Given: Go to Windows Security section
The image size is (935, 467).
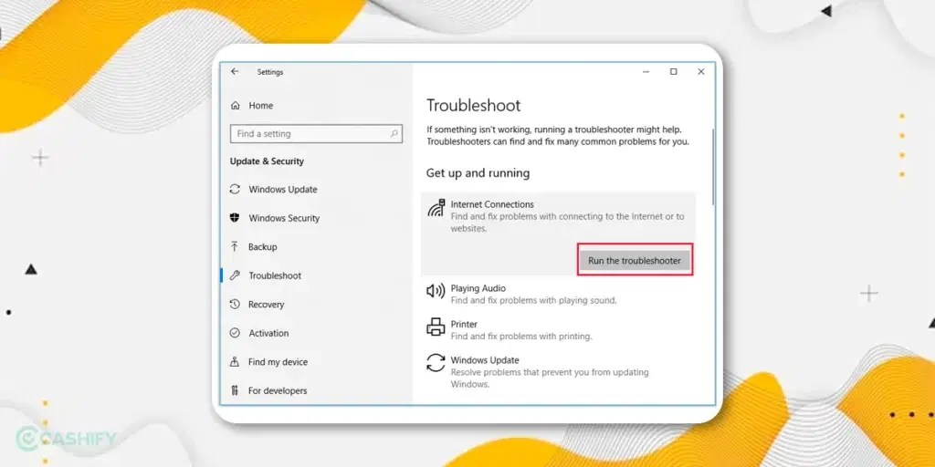Looking at the screenshot, I should 284,218.
